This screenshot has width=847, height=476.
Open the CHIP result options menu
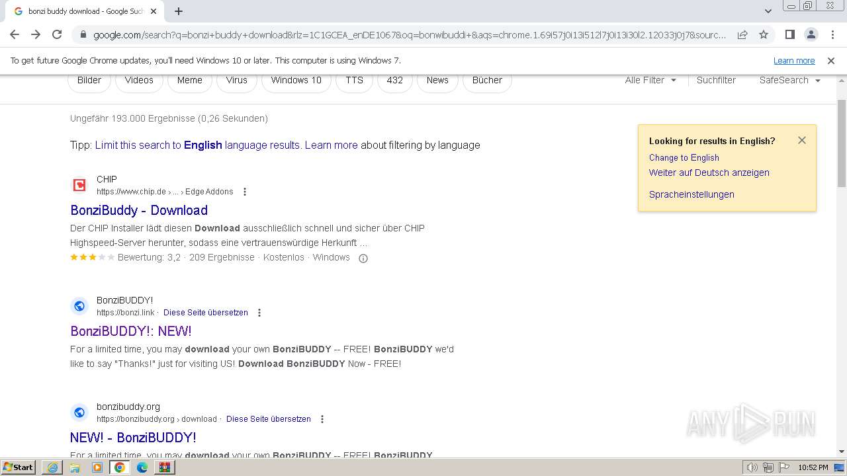click(245, 192)
